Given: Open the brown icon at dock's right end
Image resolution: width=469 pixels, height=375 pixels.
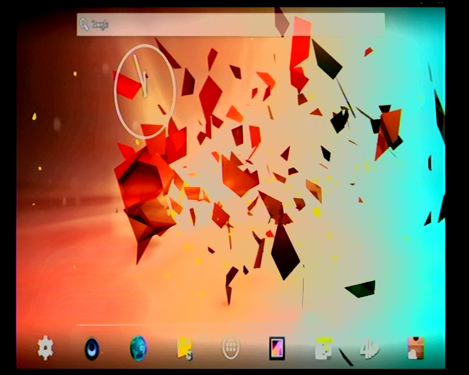Looking at the screenshot, I should [415, 348].
